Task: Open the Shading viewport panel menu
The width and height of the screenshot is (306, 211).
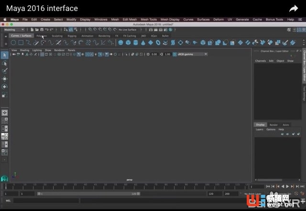Action: click(24, 50)
